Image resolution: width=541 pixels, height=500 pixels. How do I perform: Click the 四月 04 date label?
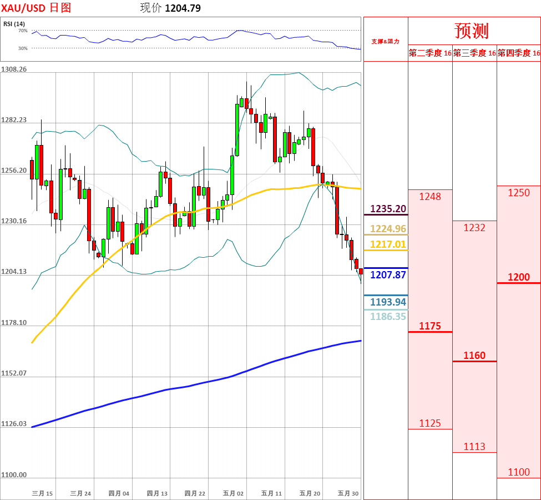(x=119, y=493)
